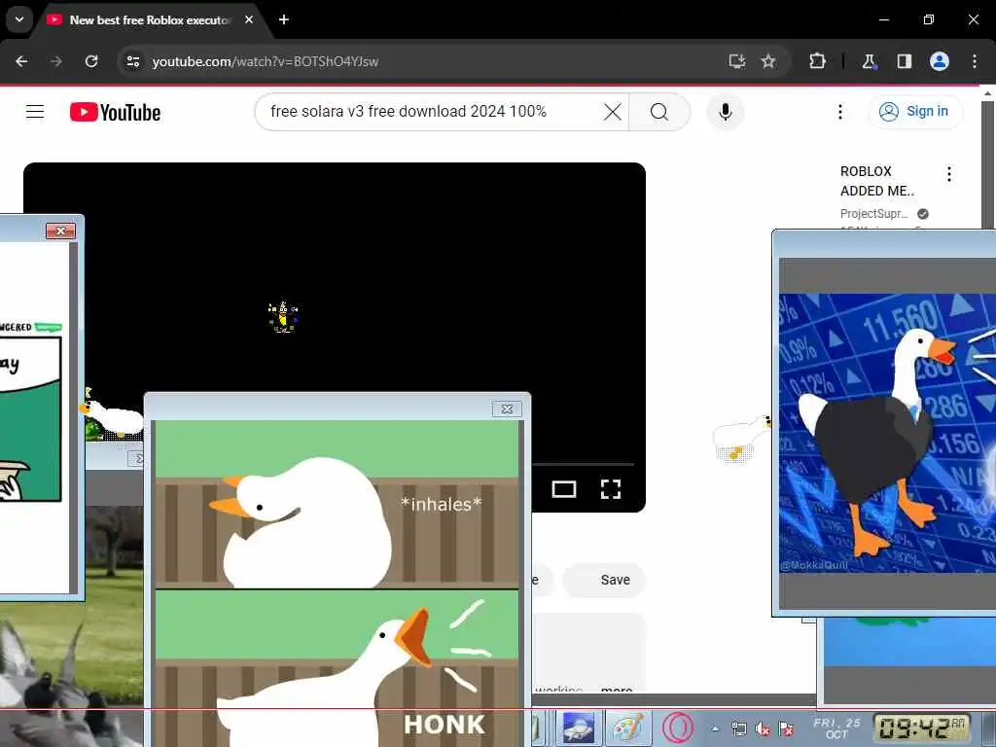996x747 pixels.
Task: Open a new browser tab
Action: 284,19
